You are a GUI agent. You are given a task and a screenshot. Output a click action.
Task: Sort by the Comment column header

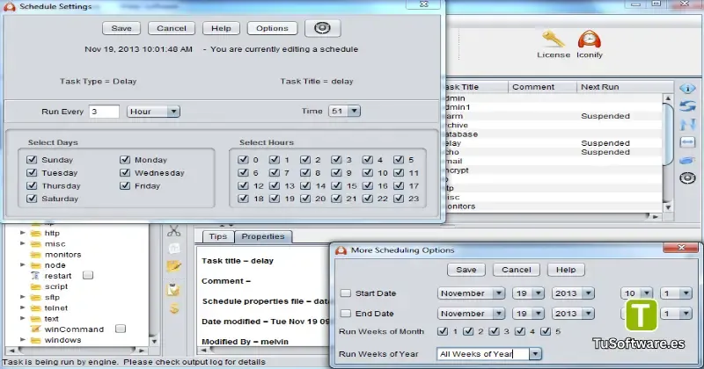[542, 87]
